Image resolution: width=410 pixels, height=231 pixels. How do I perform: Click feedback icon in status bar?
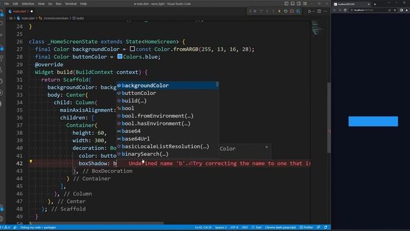318,227
